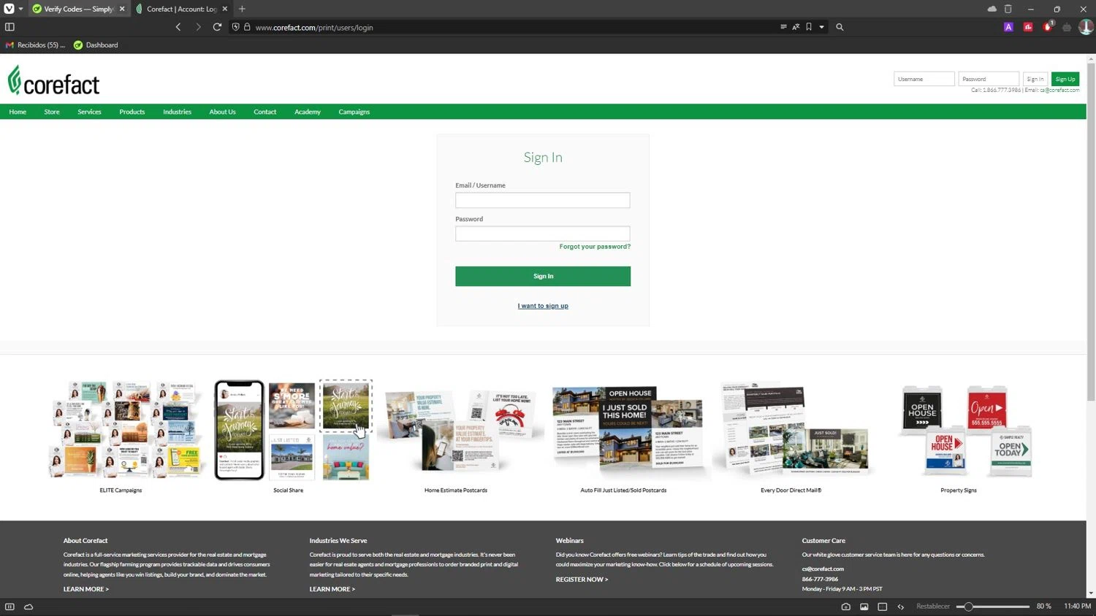
Task: Click the header Sign Up button
Action: tap(1065, 79)
